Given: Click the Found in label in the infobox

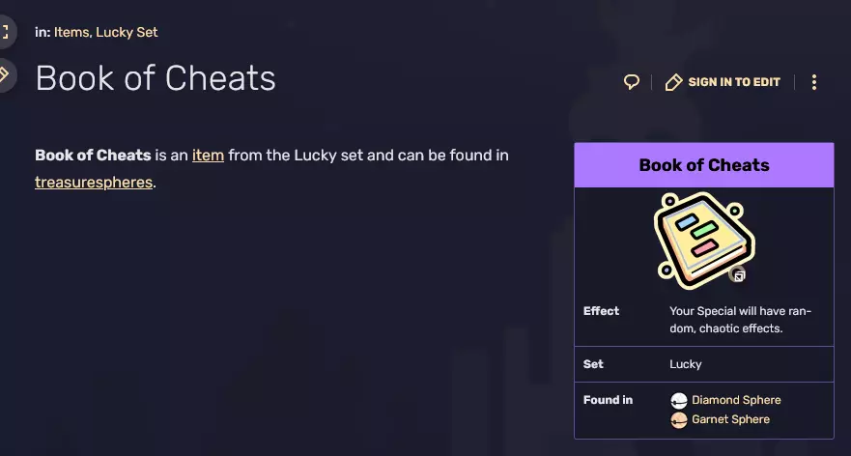Looking at the screenshot, I should click(608, 400).
